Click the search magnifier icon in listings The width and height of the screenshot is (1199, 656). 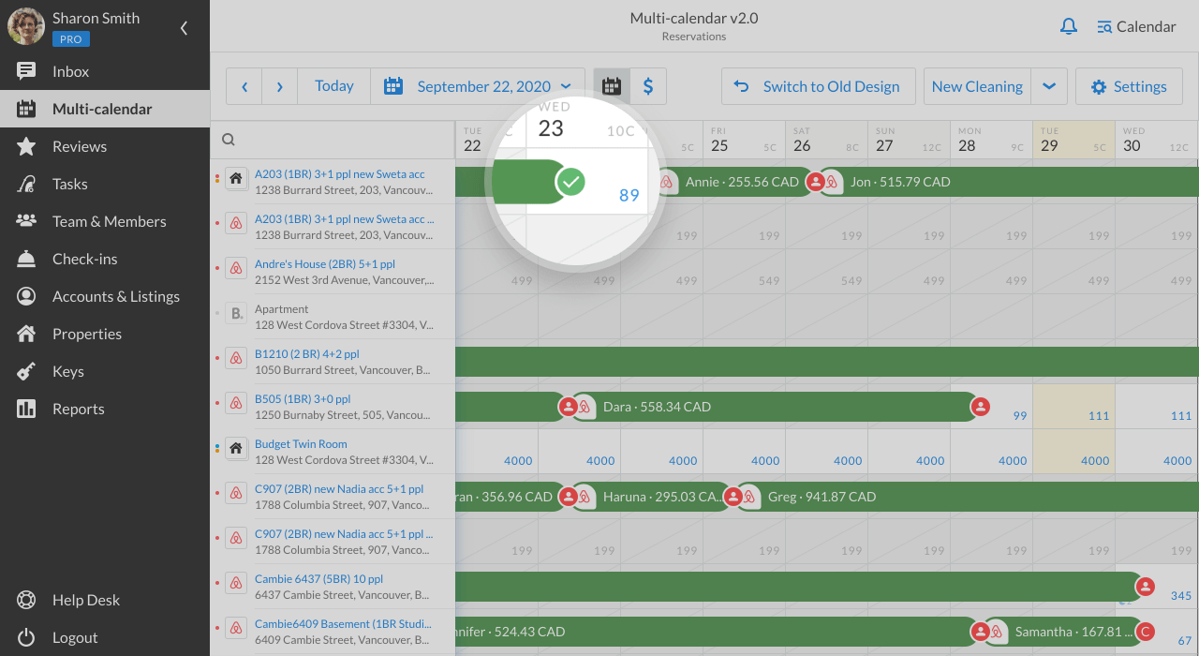(228, 140)
